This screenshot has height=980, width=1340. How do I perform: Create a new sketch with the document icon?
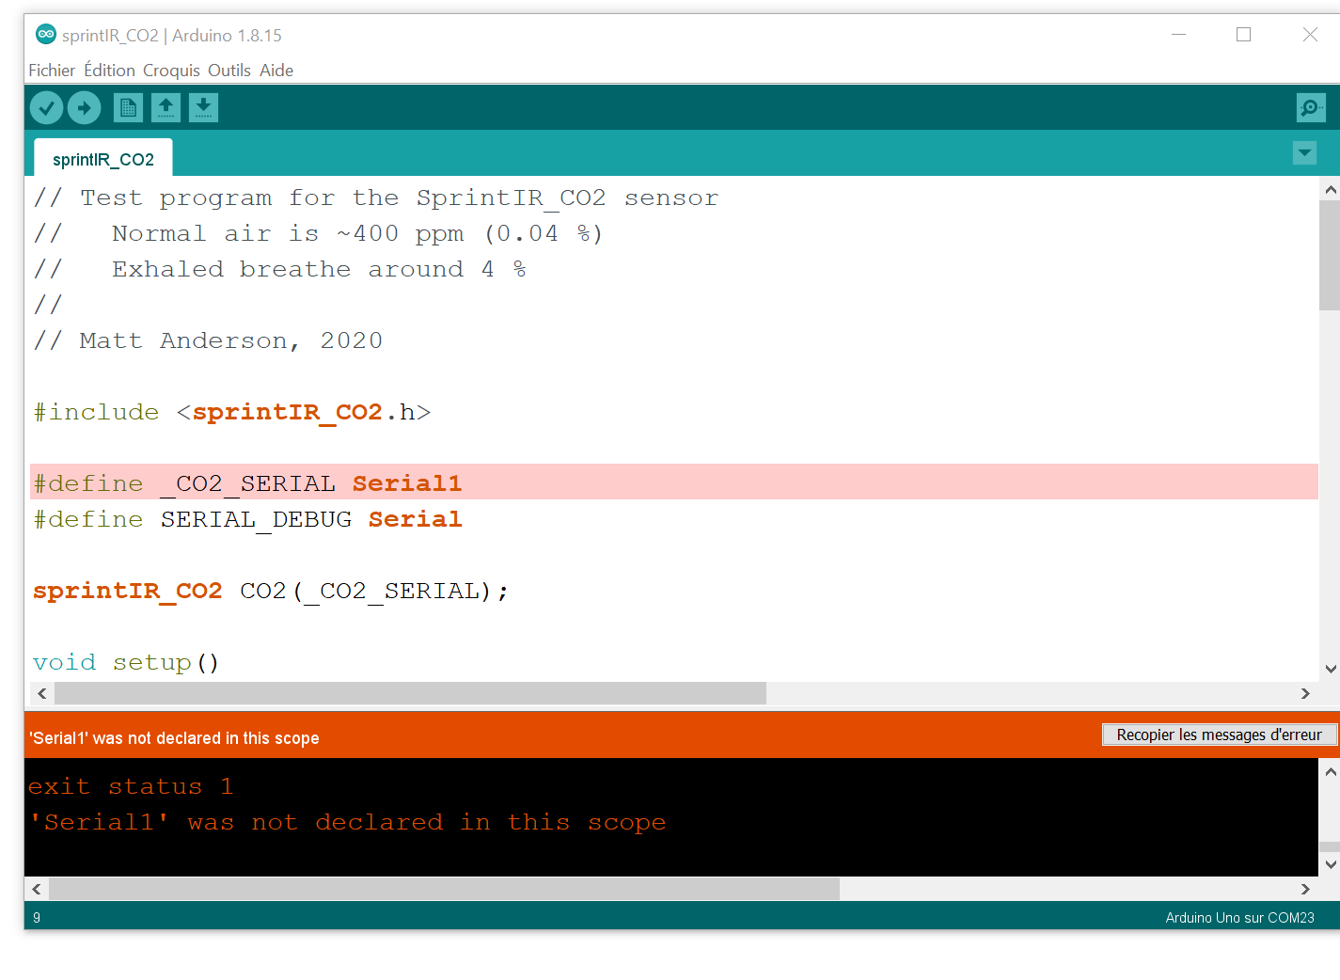pyautogui.click(x=128, y=107)
